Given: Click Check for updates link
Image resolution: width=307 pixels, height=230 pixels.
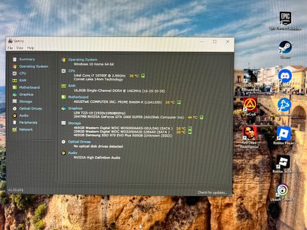Looking at the screenshot, I should coord(212,192).
